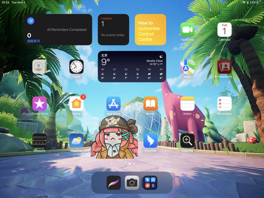Open the Books app
This screenshot has height=198, width=264.
pos(150,104)
